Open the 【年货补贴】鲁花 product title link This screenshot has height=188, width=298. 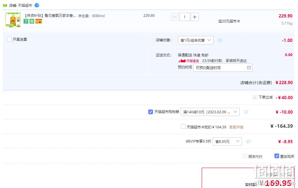point(50,16)
